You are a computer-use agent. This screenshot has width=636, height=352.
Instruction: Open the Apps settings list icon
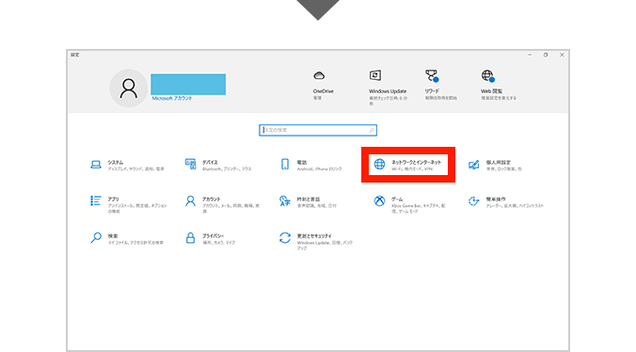(x=96, y=200)
